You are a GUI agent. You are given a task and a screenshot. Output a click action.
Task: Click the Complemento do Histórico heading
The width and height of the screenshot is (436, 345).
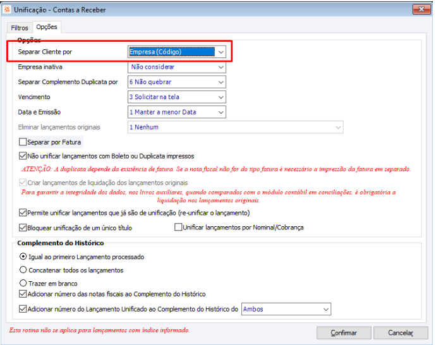(x=61, y=243)
